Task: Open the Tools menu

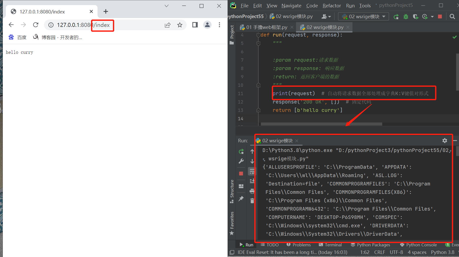Action: coord(365,6)
